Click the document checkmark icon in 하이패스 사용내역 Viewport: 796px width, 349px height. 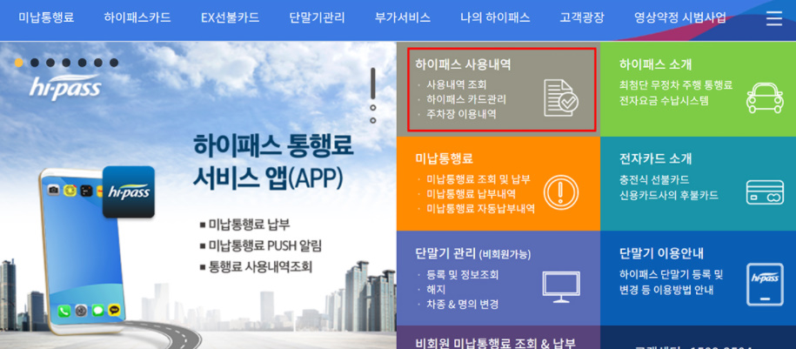(561, 98)
